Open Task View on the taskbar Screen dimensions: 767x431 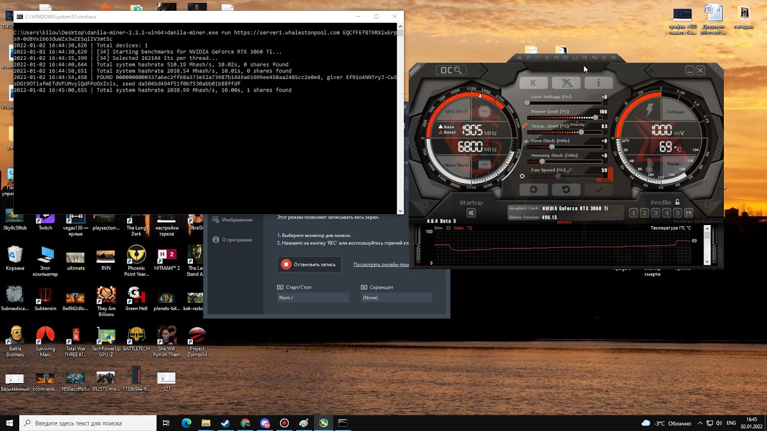coord(167,423)
